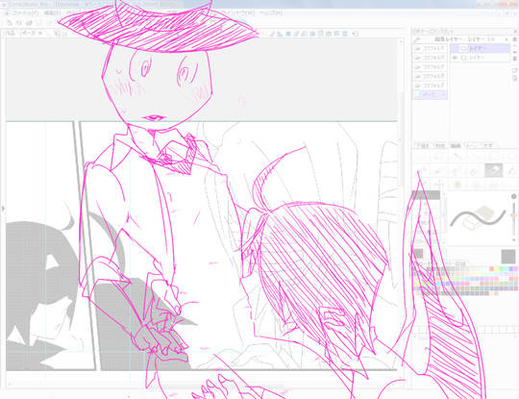
Task: Open the ウィンドウ(W) menu
Action: pyautogui.click(x=238, y=12)
